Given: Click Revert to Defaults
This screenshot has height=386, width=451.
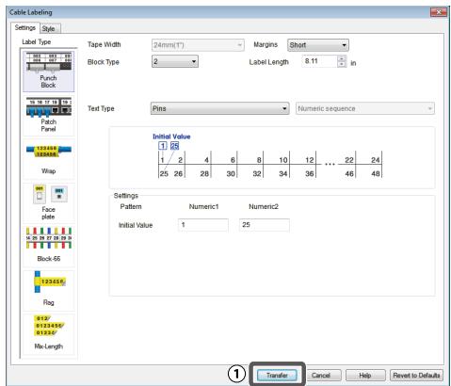Looking at the screenshot, I should pos(416,375).
